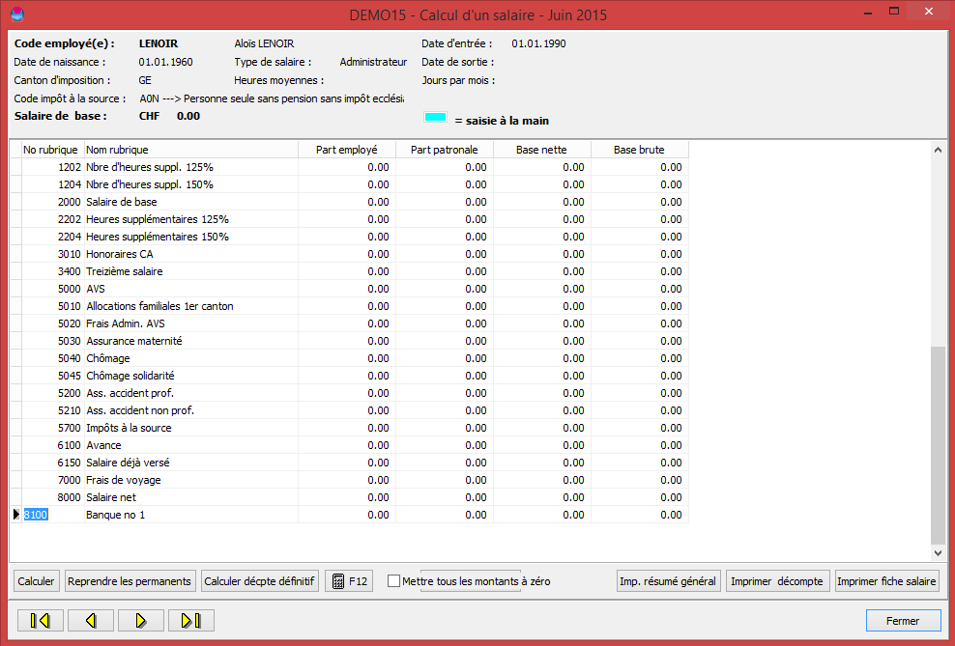Go to last employee record arrow
Viewport: 955px width, 646px height.
[190, 621]
